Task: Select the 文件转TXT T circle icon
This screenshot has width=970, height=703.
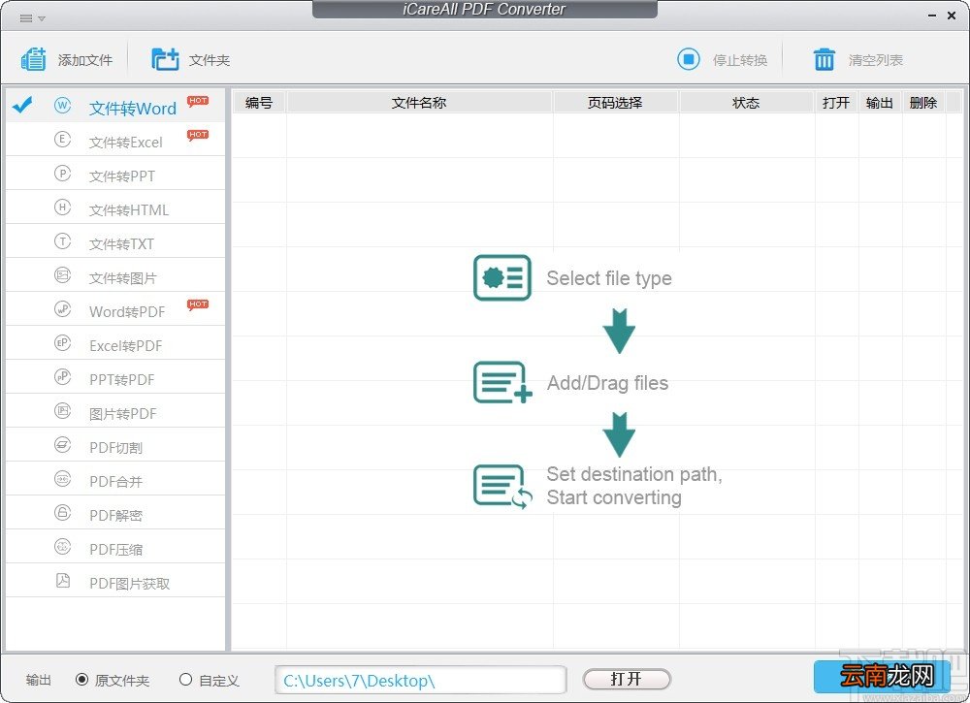Action: click(x=62, y=241)
